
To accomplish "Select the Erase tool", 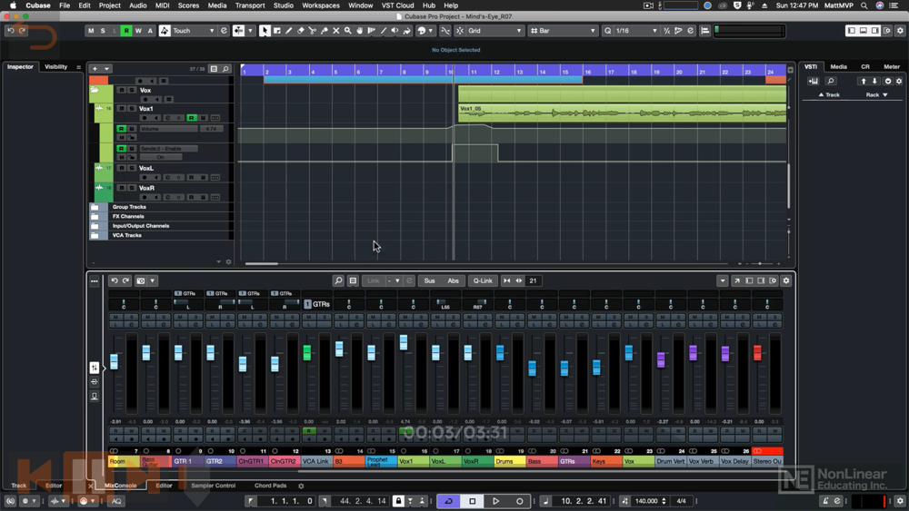I will coord(300,31).
